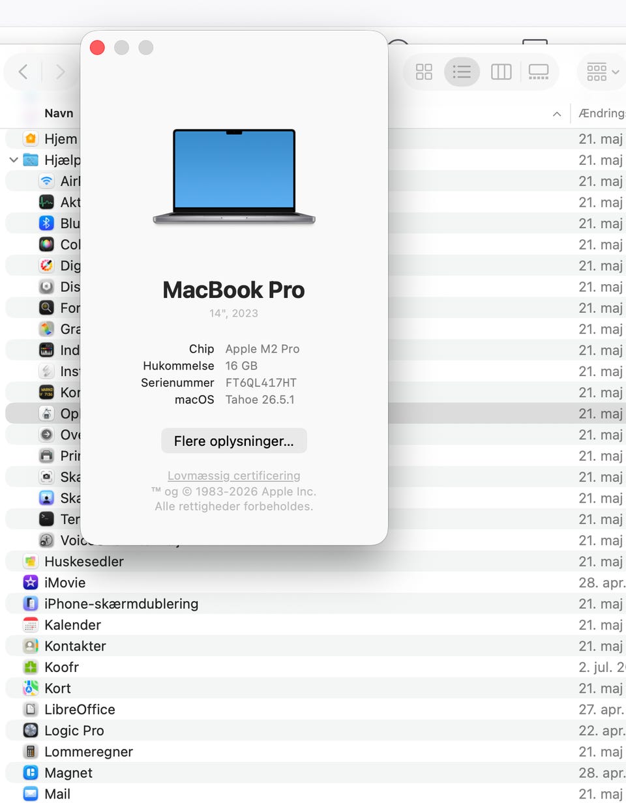Click the MacBook Pro laptop image
Viewport: 626px width, 803px height.
point(234,177)
